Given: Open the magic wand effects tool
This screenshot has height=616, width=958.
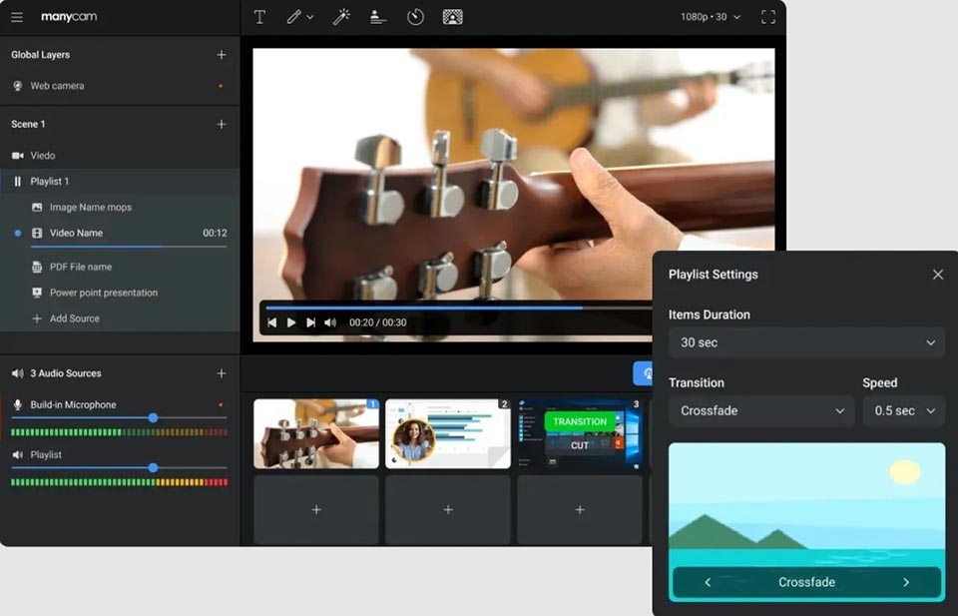Looking at the screenshot, I should pyautogui.click(x=341, y=17).
